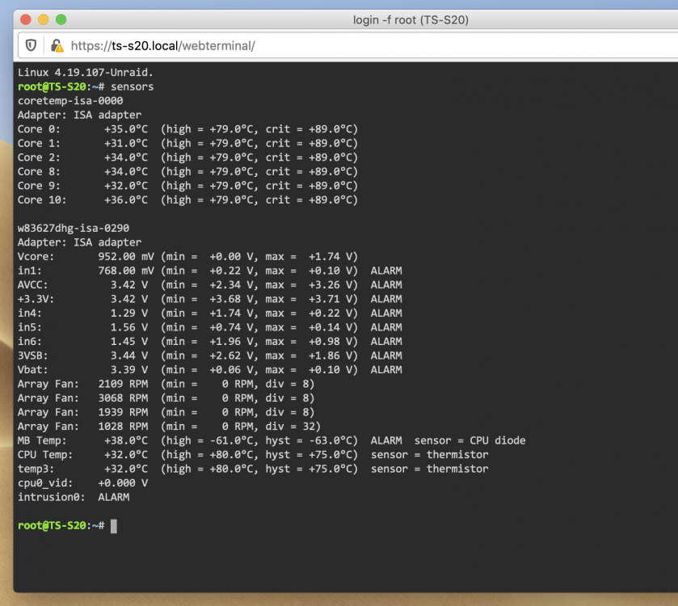The width and height of the screenshot is (678, 606).
Task: Click the ALARM text on the in1 row
Action: coord(386,271)
